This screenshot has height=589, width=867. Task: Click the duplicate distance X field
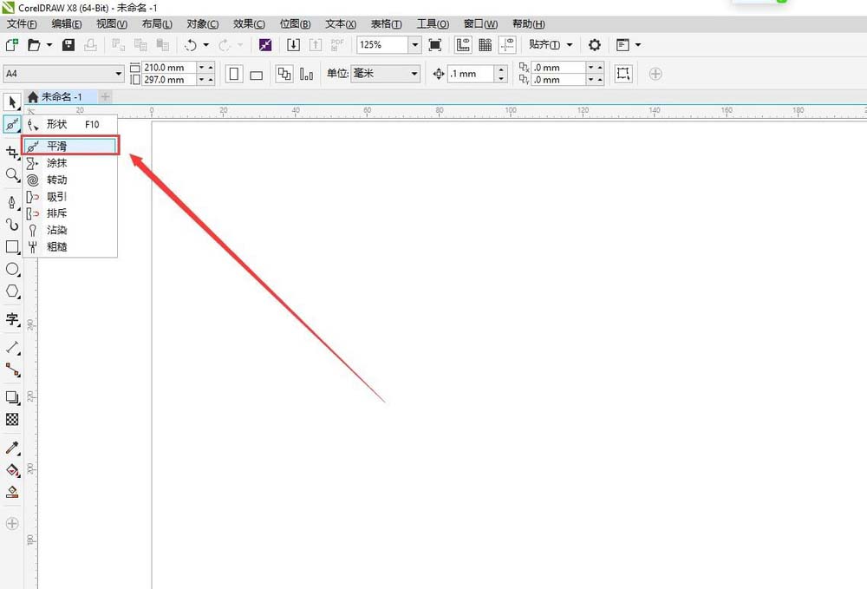point(557,68)
